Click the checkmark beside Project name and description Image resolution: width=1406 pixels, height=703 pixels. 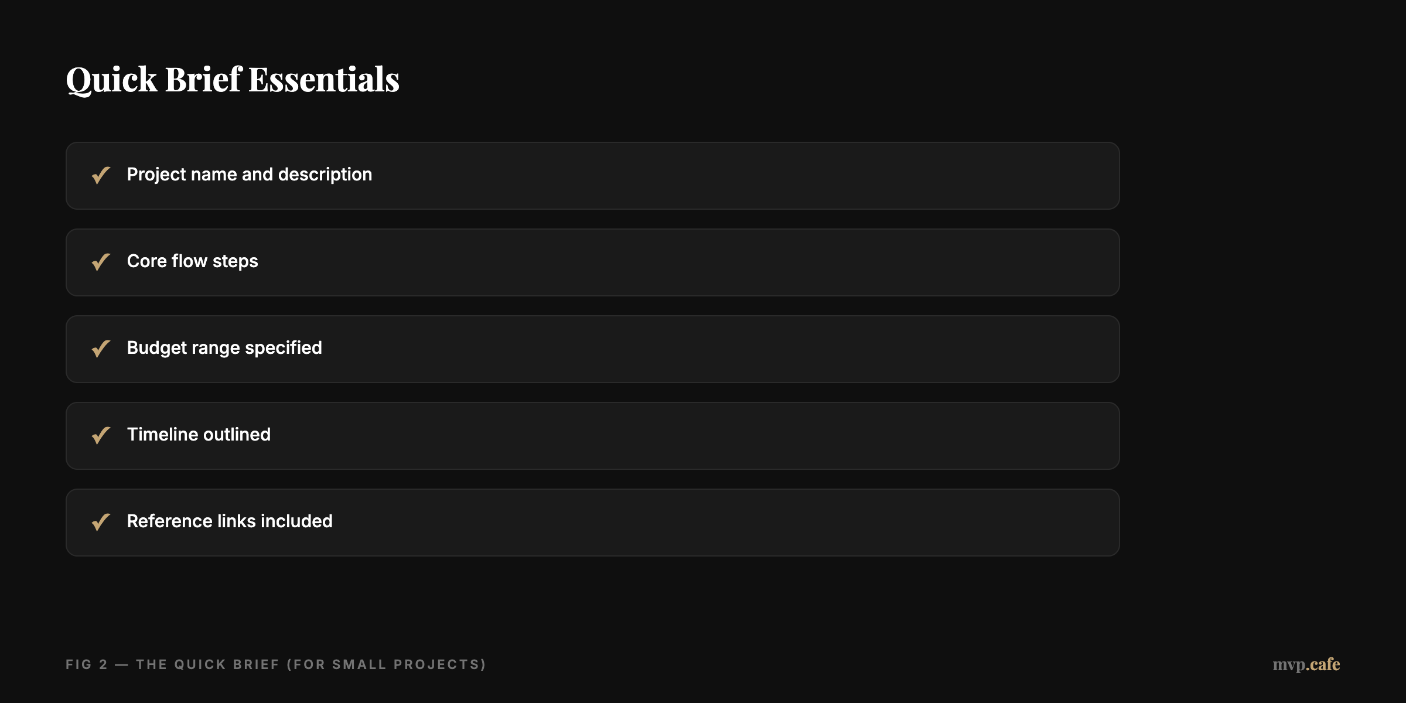tap(101, 175)
